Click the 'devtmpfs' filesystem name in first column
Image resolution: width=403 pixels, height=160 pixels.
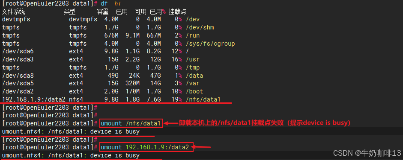16,20
